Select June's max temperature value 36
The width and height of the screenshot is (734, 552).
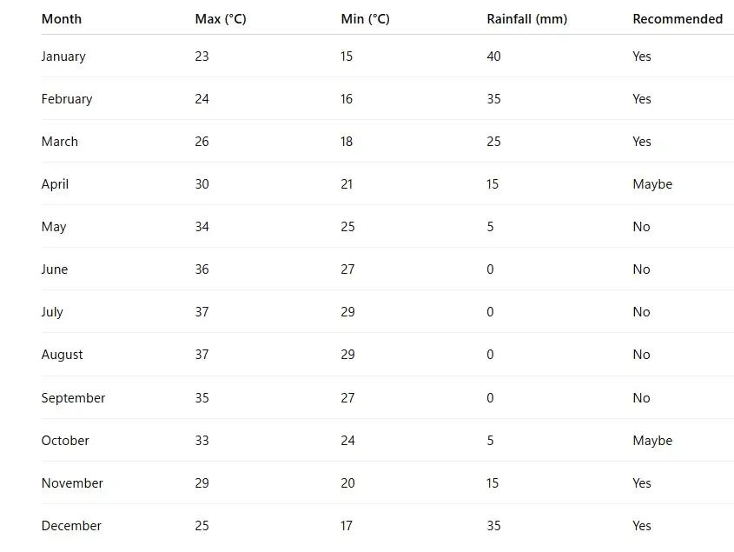tap(202, 269)
